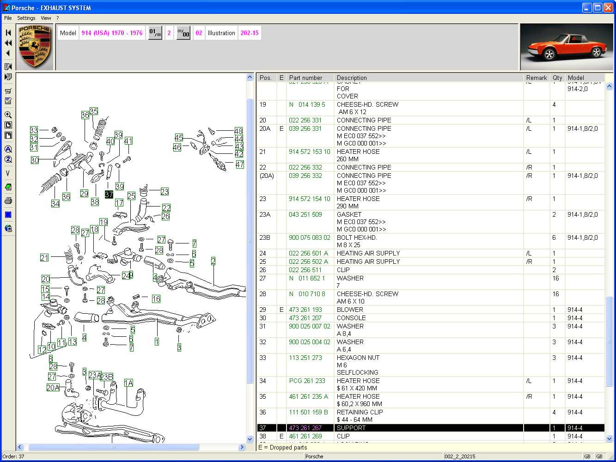616x462 pixels.
Task: Select part number 473 261 267 SUPPORT row
Action: [x=431, y=428]
